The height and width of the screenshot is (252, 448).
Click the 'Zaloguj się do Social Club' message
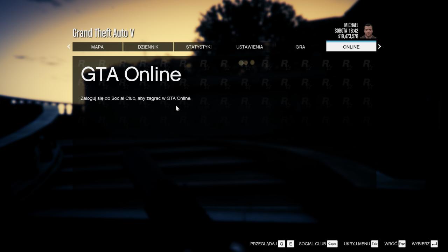[x=136, y=98]
